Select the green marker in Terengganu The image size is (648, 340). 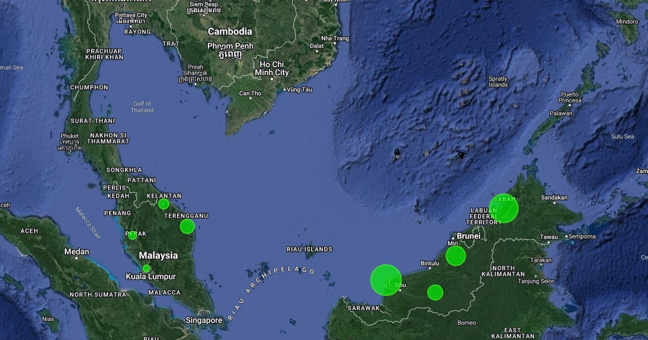click(187, 226)
